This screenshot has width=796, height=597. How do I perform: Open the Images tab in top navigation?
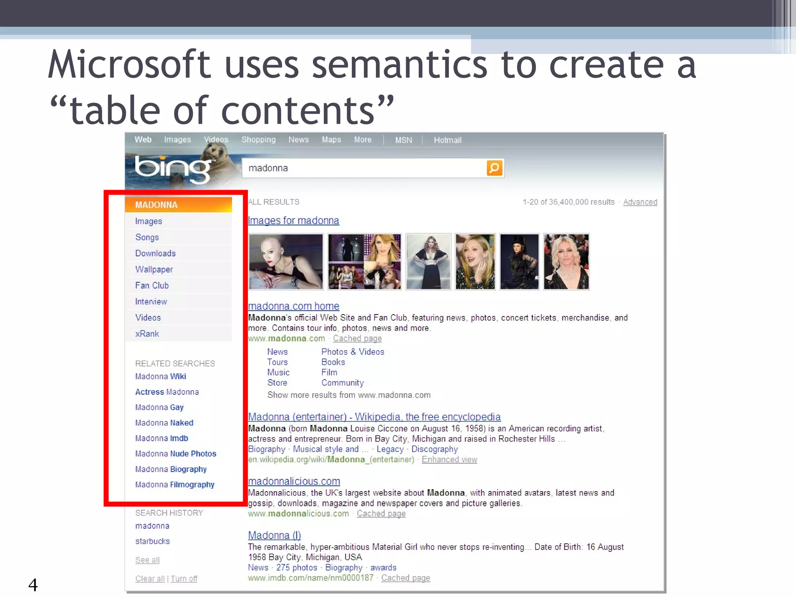point(177,140)
